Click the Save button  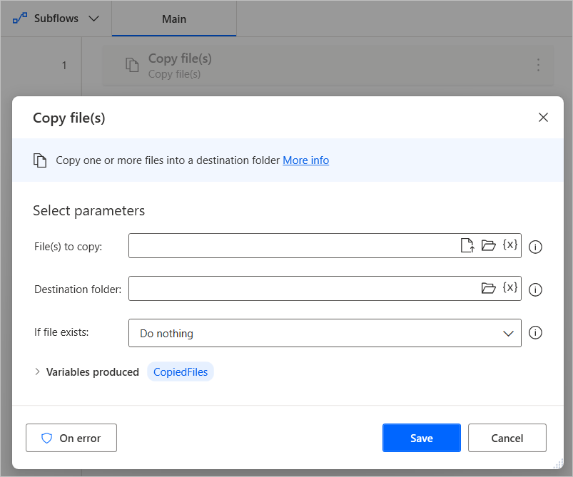click(421, 438)
